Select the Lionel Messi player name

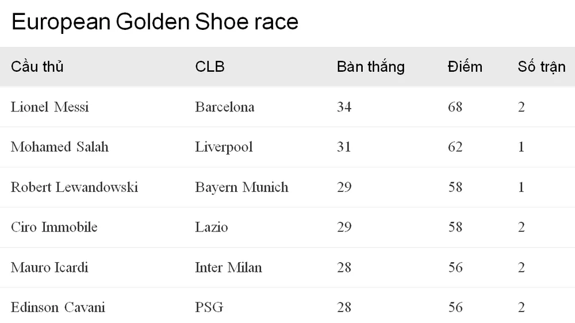click(x=50, y=107)
